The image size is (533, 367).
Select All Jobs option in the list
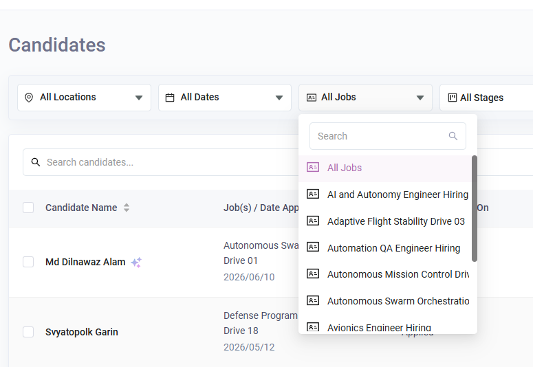[385, 168]
